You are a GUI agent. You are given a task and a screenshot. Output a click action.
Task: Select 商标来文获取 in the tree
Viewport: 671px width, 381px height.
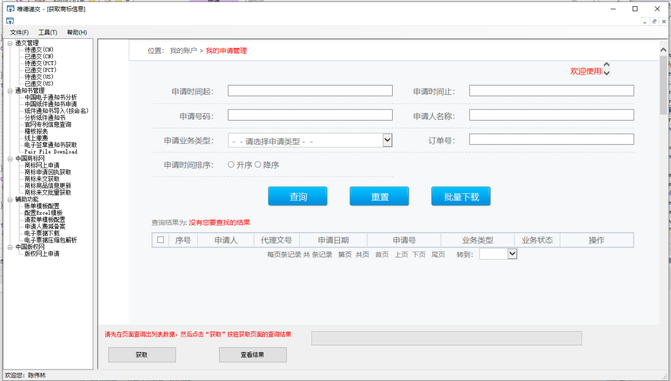coord(42,179)
